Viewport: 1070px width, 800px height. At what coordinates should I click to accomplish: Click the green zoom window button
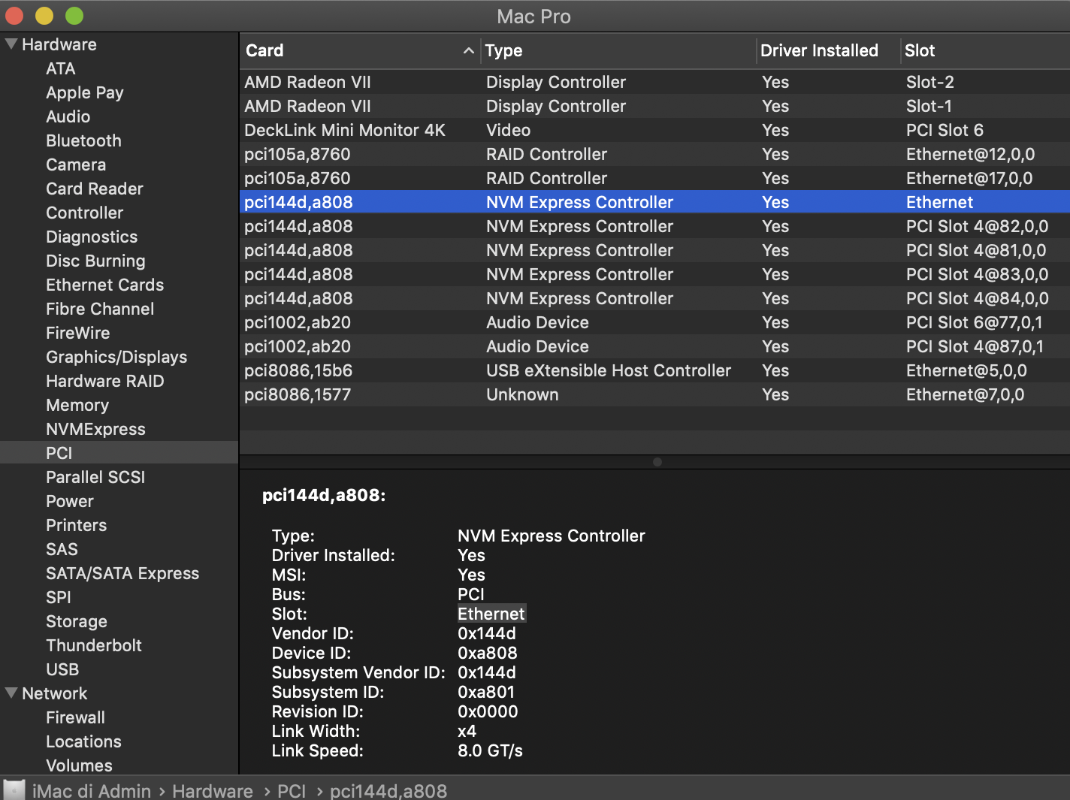[x=74, y=15]
